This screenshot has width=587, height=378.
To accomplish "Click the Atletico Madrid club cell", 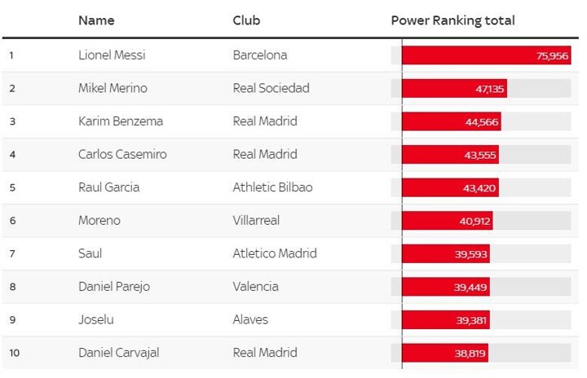I will (275, 253).
